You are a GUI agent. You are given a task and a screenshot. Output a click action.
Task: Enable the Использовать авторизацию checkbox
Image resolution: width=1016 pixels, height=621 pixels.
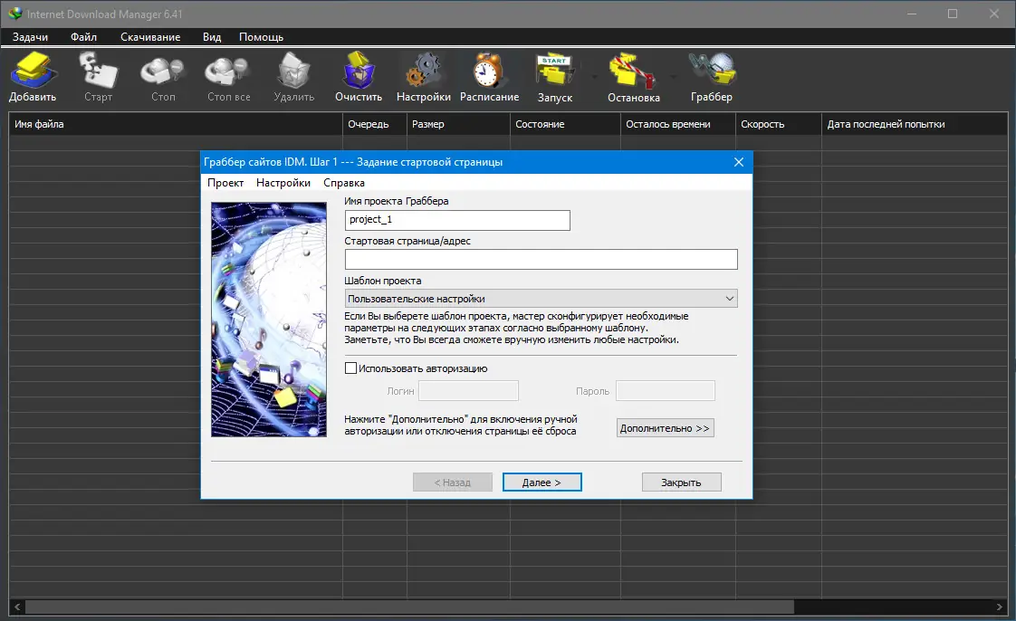tap(350, 368)
